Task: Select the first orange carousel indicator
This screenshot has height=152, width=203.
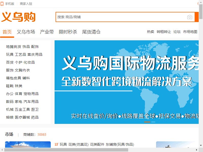Action: (x=147, y=122)
